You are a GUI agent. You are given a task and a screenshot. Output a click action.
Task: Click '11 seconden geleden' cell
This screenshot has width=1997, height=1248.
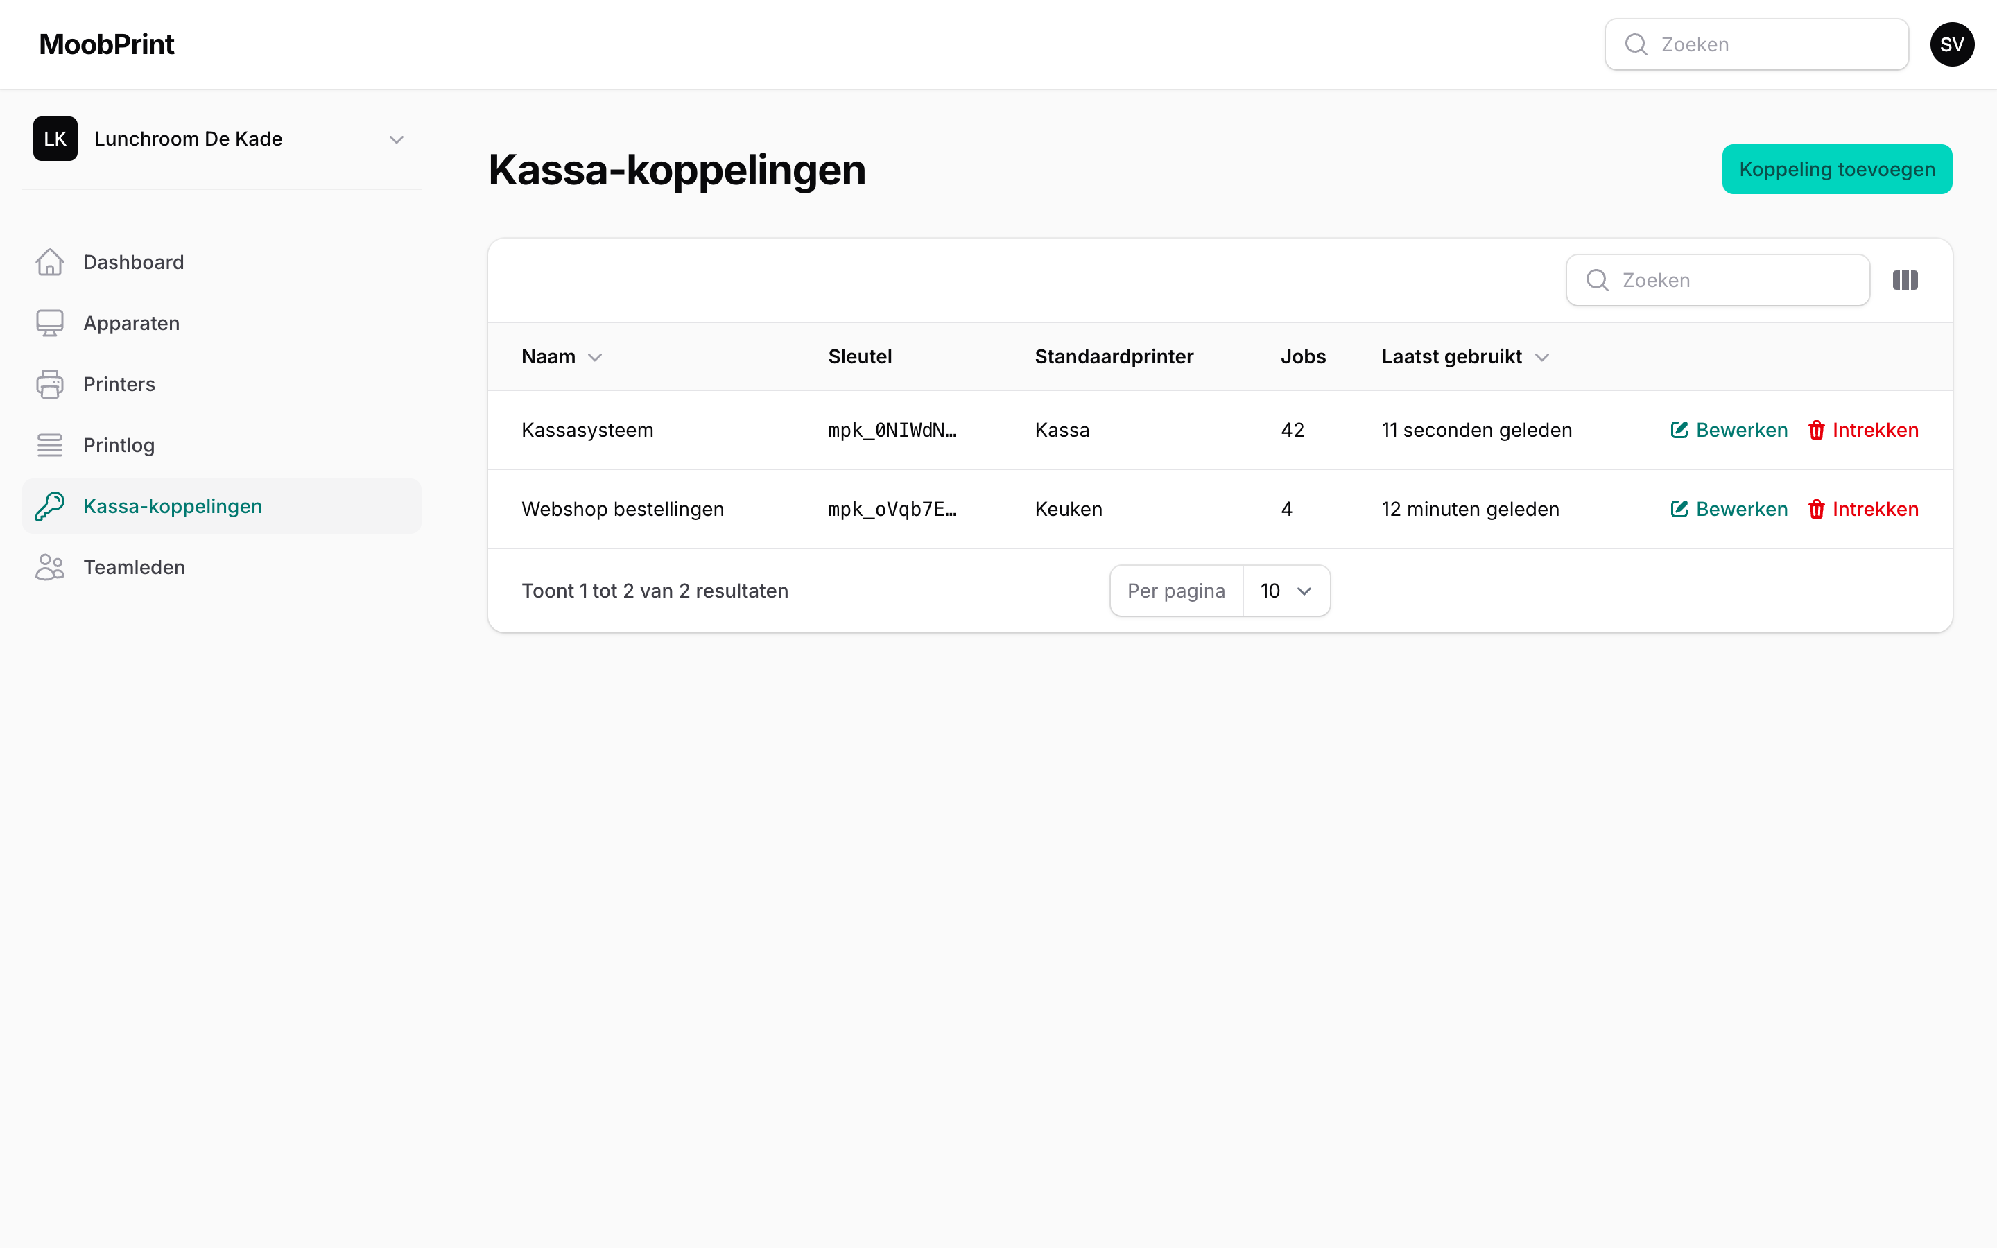[1476, 430]
